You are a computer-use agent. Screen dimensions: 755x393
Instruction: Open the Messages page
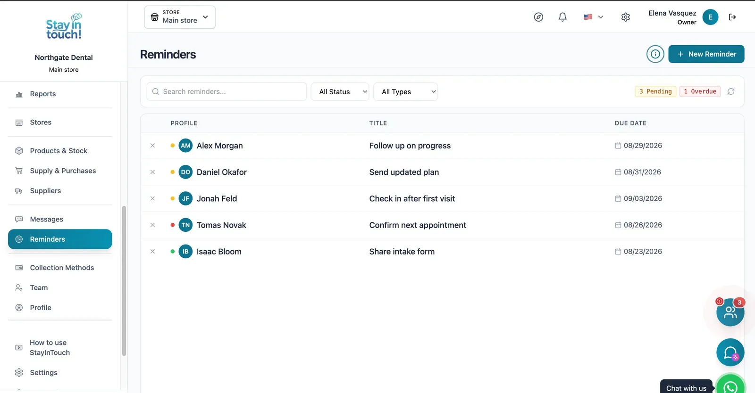(x=60, y=219)
